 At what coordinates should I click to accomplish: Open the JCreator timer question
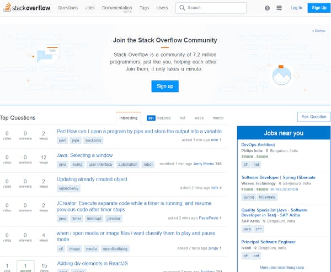pos(134,206)
